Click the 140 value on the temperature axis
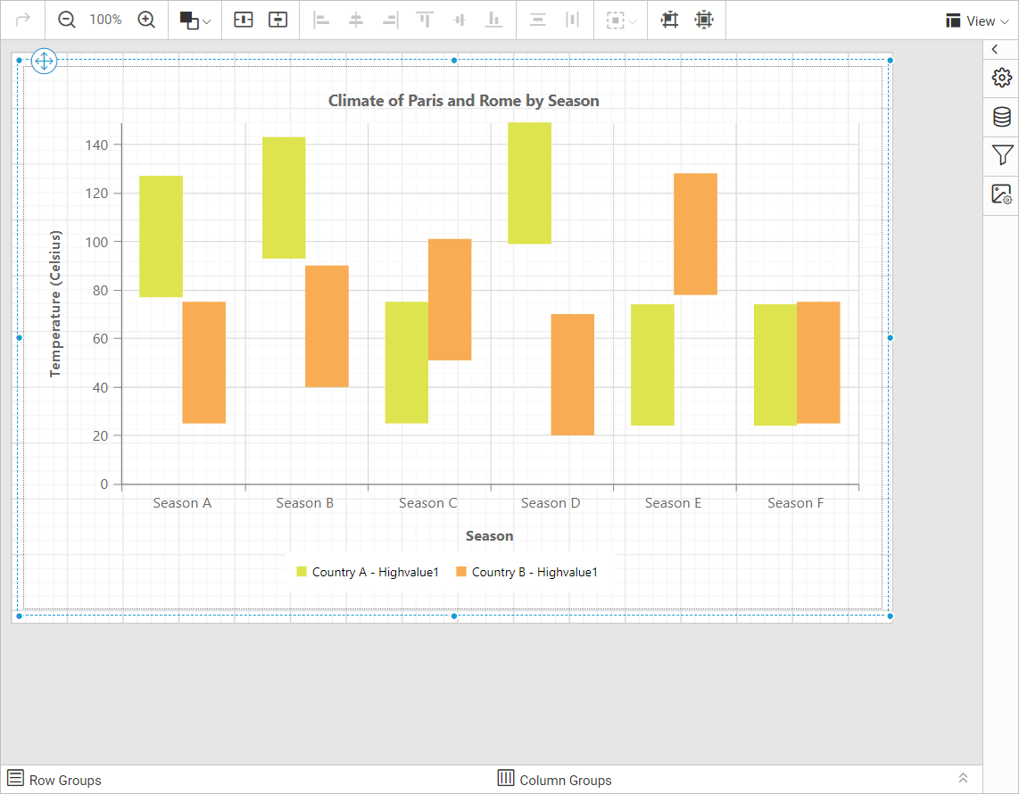 (97, 145)
